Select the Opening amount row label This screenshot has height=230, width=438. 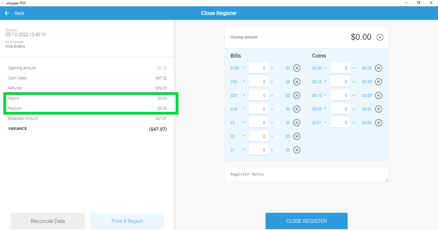click(x=22, y=68)
